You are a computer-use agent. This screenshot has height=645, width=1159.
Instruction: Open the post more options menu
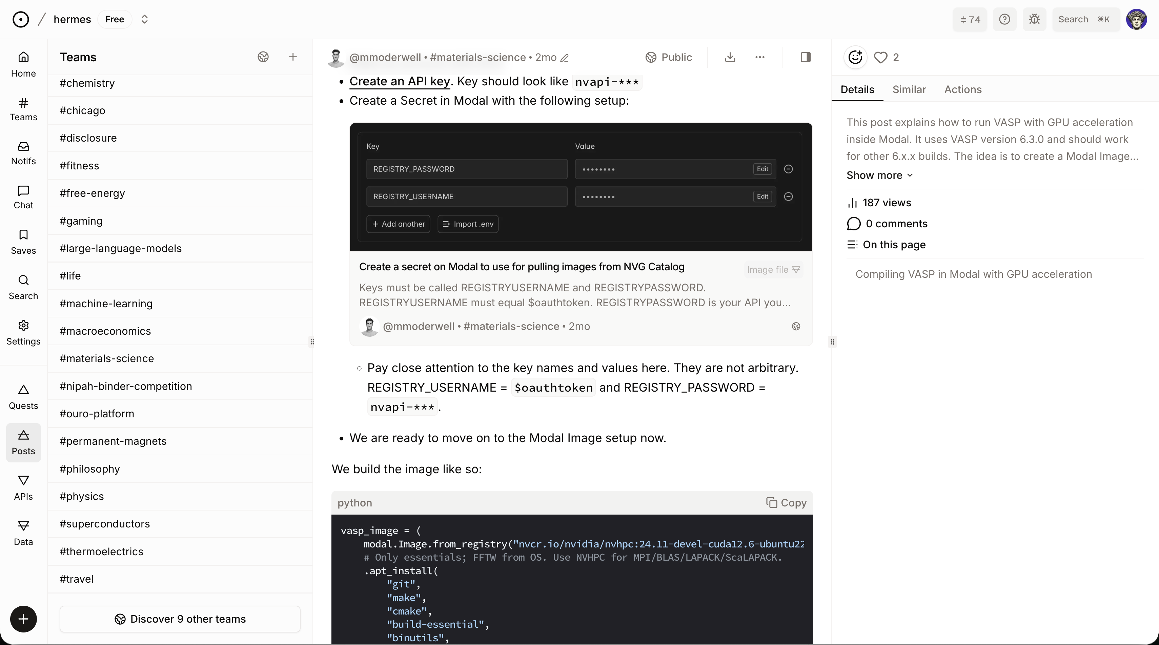760,57
